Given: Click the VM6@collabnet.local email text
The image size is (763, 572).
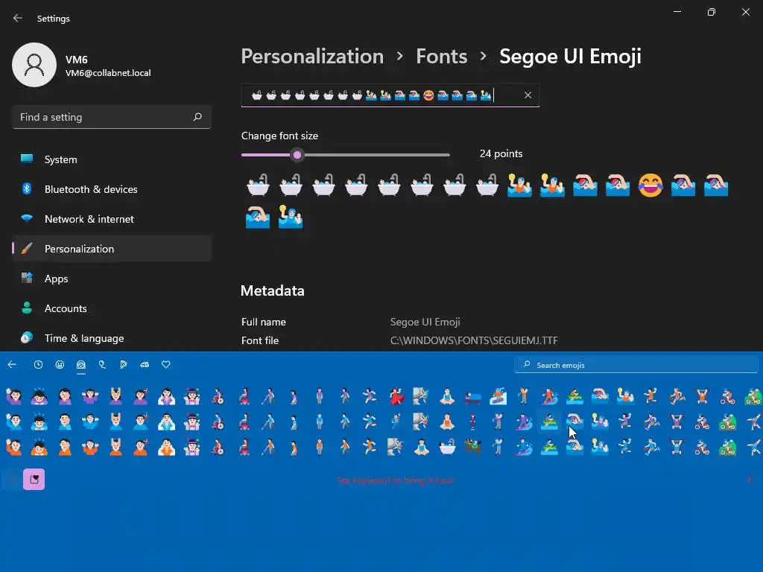Looking at the screenshot, I should tap(108, 73).
